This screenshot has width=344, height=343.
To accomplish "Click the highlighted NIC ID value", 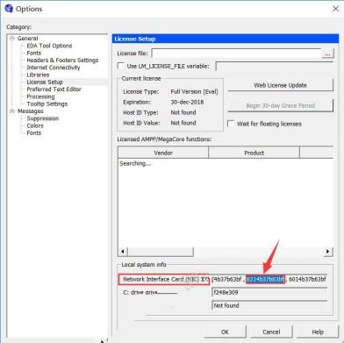I will click(265, 279).
